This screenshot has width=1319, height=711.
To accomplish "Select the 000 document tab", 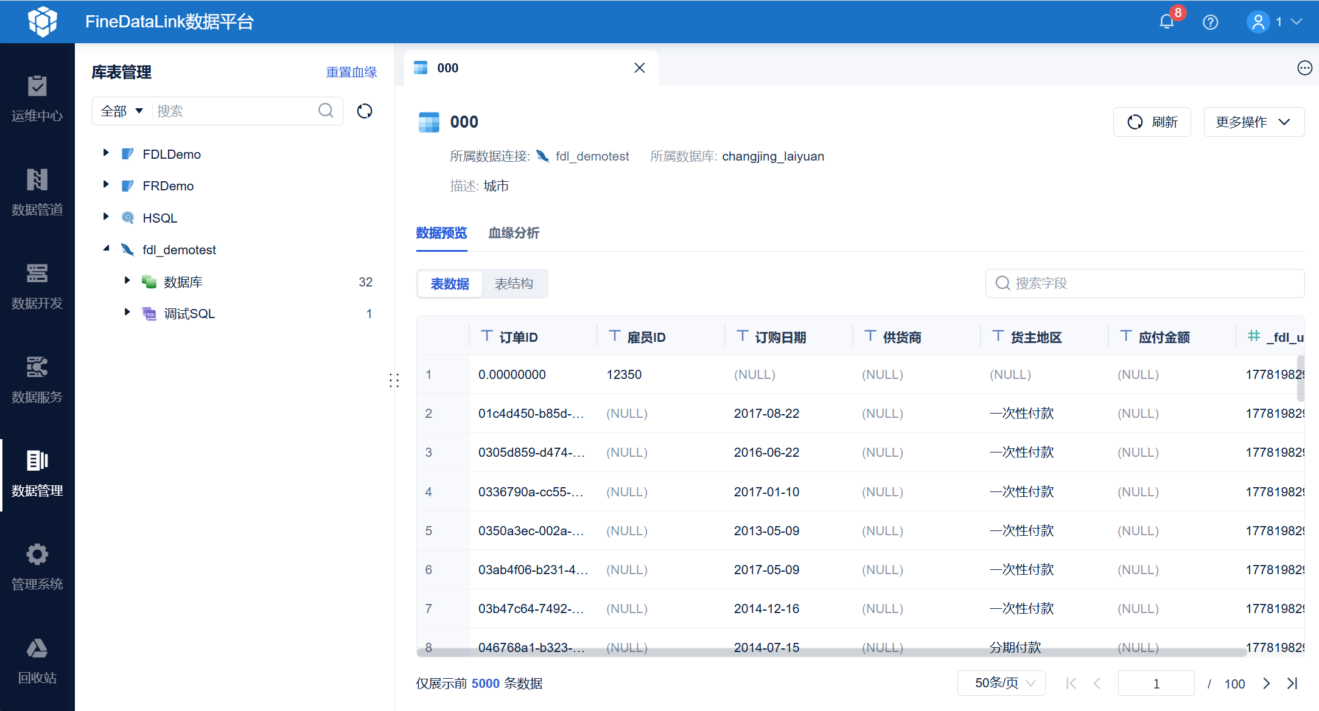I will [531, 68].
